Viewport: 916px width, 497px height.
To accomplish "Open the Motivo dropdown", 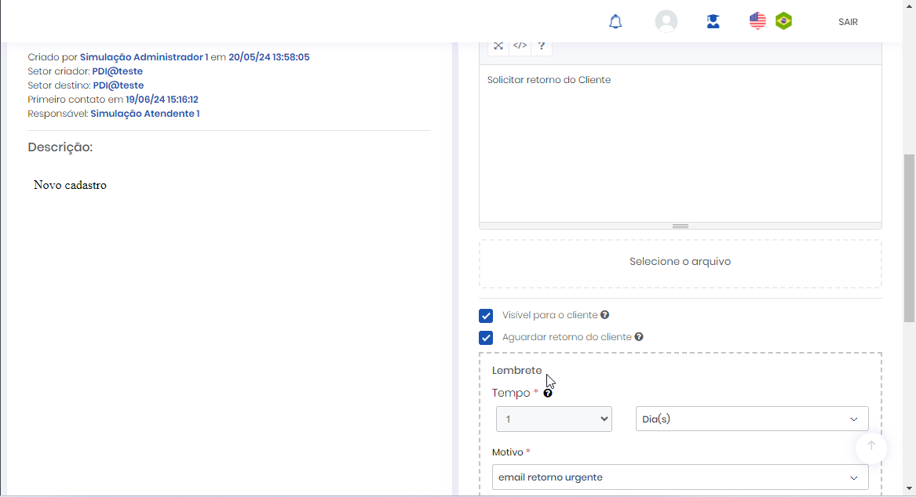I will pos(680,477).
